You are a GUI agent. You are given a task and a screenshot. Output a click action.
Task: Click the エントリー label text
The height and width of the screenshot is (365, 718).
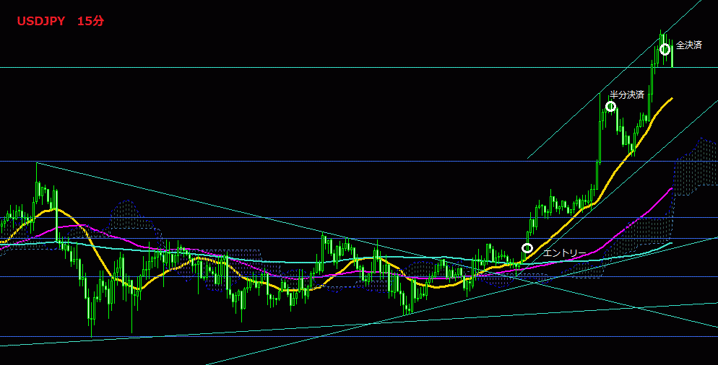pyautogui.click(x=564, y=253)
